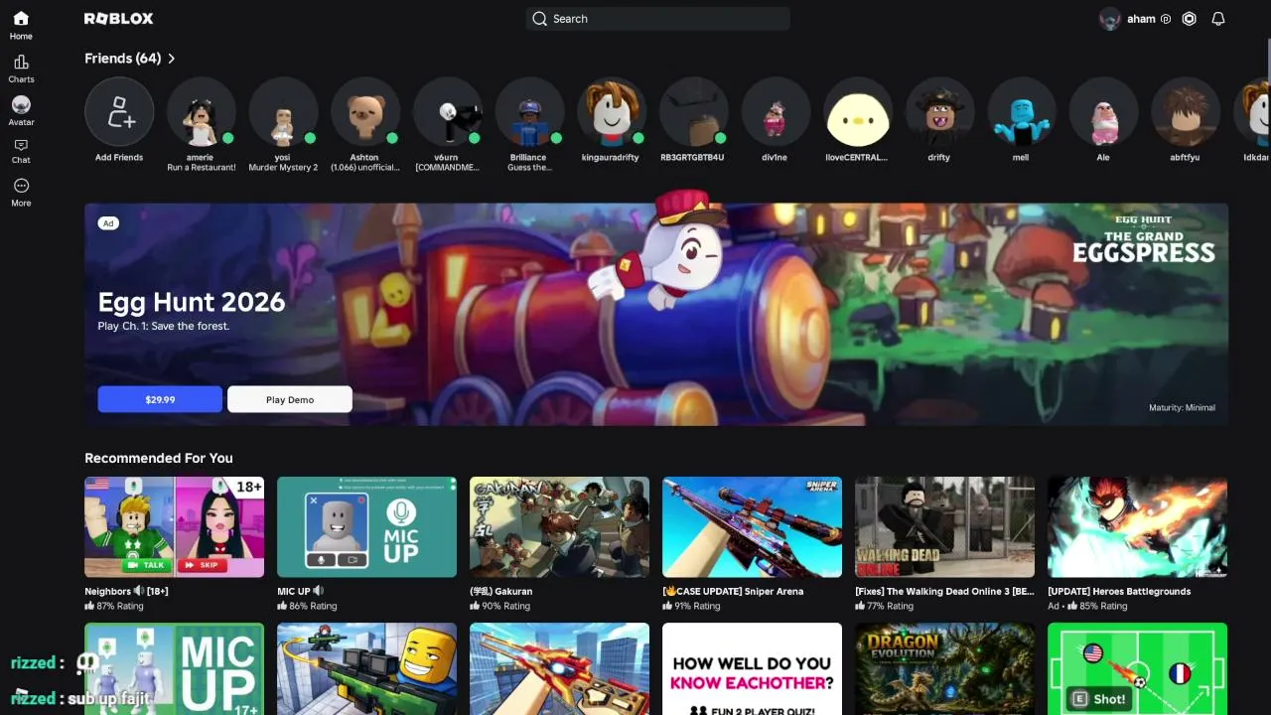
Task: Open the Robux balance icon
Action: [1189, 19]
